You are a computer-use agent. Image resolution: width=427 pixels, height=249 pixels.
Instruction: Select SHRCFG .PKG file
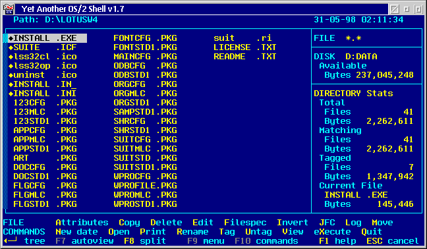(x=145, y=121)
